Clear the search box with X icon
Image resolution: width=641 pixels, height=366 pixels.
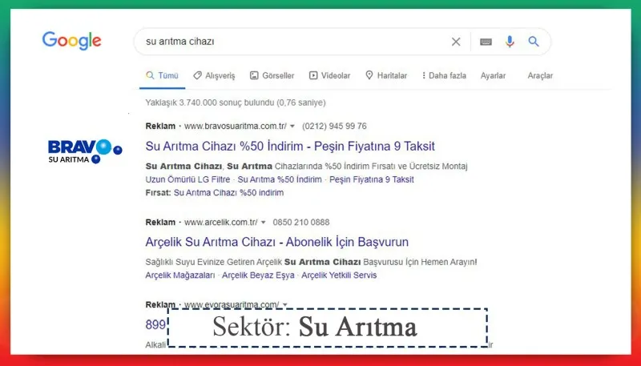coord(456,42)
